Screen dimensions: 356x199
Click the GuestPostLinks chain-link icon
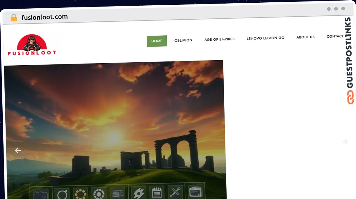[350, 97]
